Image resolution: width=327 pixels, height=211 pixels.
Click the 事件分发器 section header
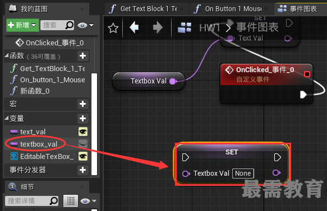(27, 170)
